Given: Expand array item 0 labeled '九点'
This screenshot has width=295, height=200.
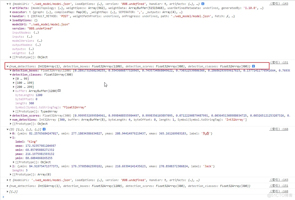Looking at the screenshot, I should [x=11, y=133].
